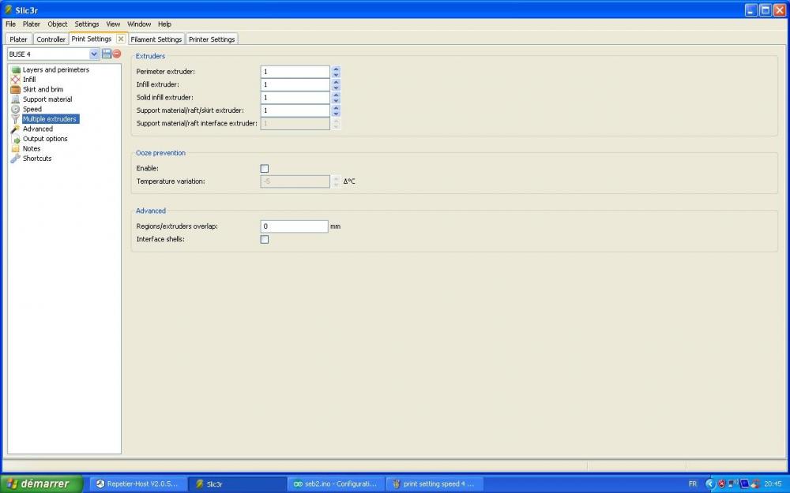Click the Solid infill extruder input field
Viewport: 790px width, 493px height.
click(x=295, y=98)
